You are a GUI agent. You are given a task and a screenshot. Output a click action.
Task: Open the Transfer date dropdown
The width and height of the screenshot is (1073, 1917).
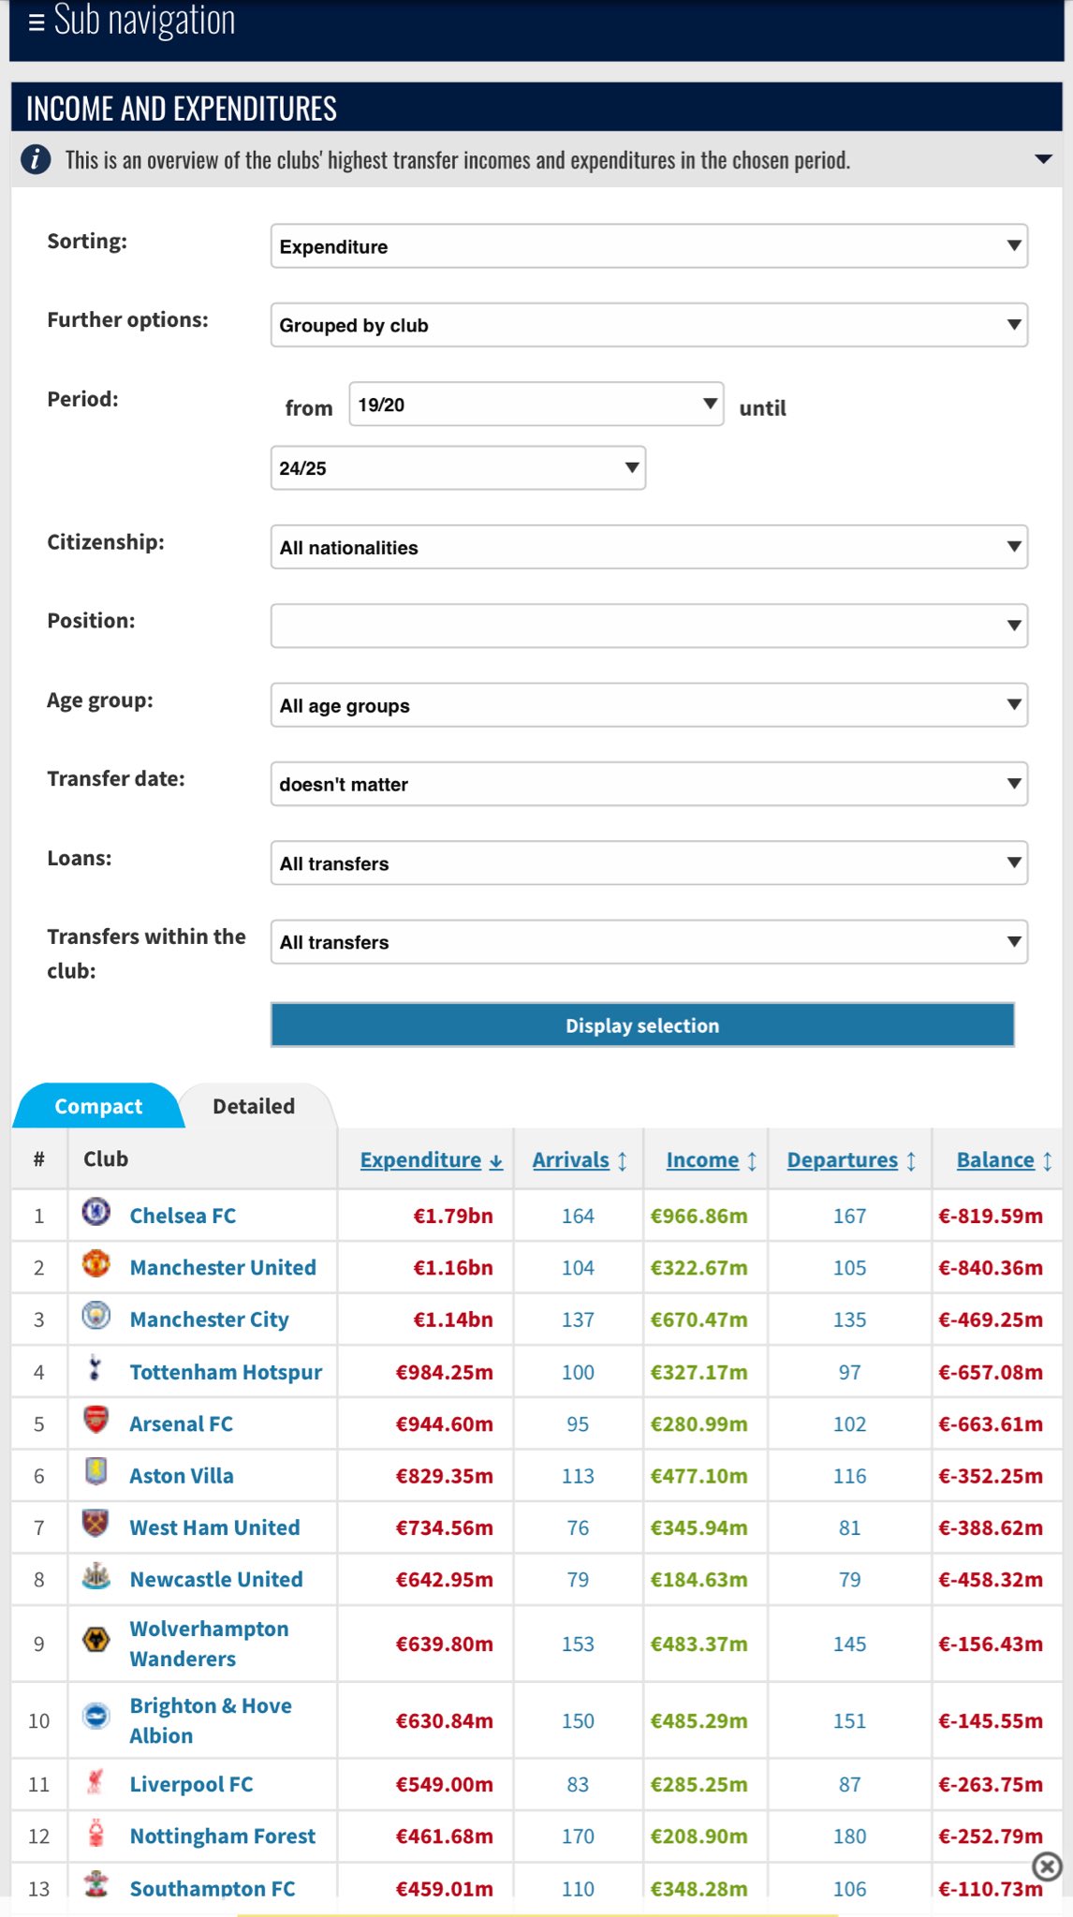(x=649, y=784)
